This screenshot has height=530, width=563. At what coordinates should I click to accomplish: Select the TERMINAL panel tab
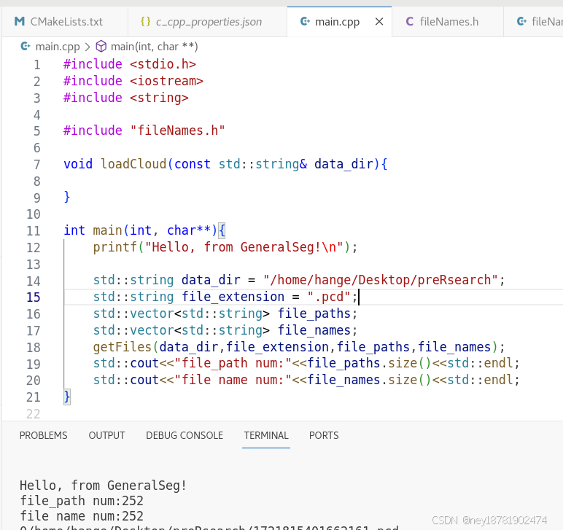[266, 435]
